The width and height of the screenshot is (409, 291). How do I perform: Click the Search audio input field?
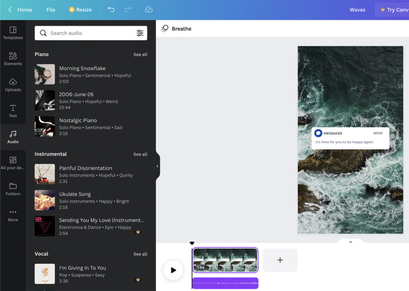(88, 33)
